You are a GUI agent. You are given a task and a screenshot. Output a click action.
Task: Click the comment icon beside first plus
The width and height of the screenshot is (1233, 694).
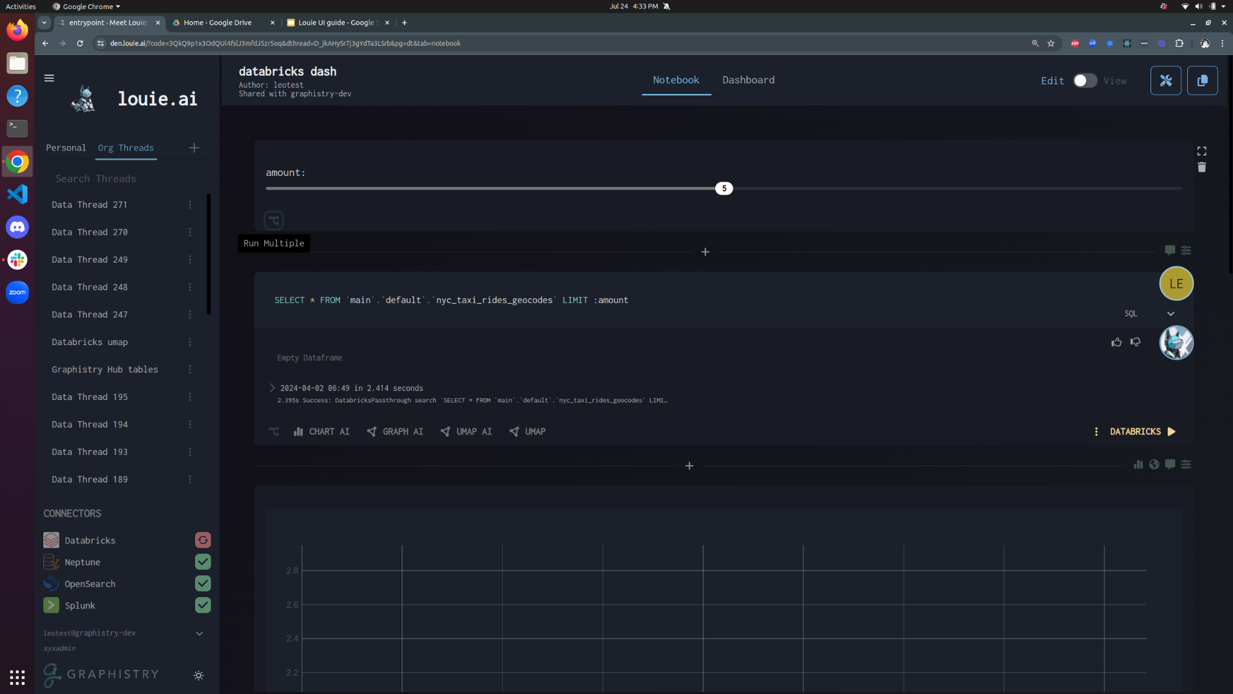(1170, 250)
